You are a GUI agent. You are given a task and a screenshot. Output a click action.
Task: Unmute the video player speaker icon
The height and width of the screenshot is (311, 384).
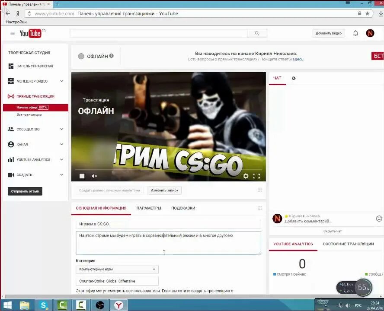pos(94,176)
